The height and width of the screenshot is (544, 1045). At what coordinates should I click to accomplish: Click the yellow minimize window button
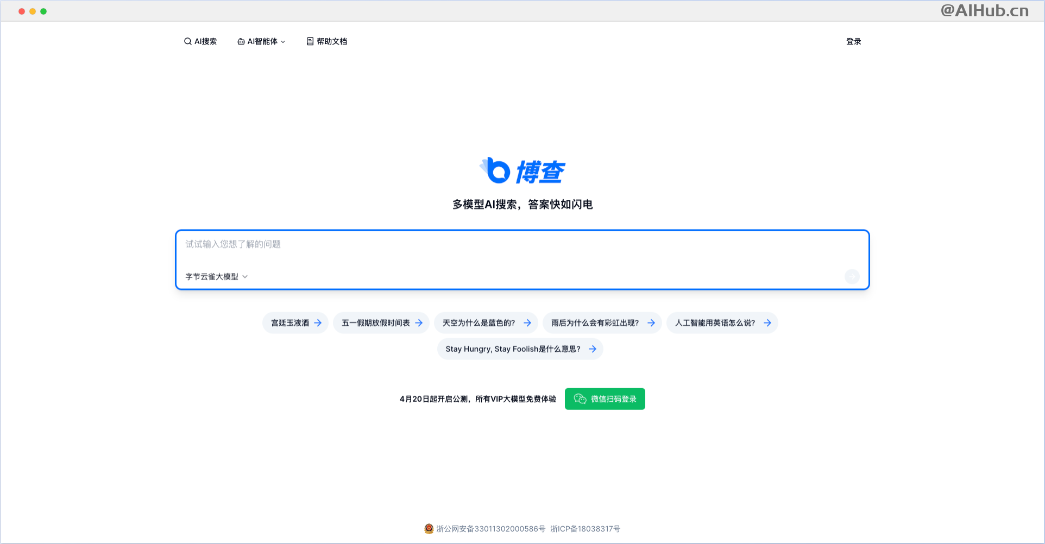tap(33, 11)
